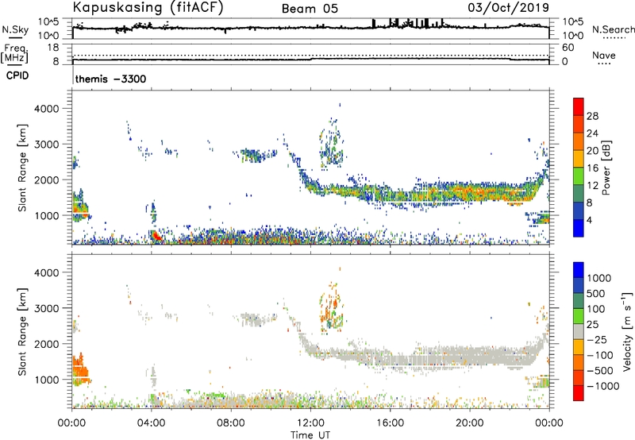Click the 'Time UT' axis label
The width and height of the screenshot is (635, 440).
(310, 435)
